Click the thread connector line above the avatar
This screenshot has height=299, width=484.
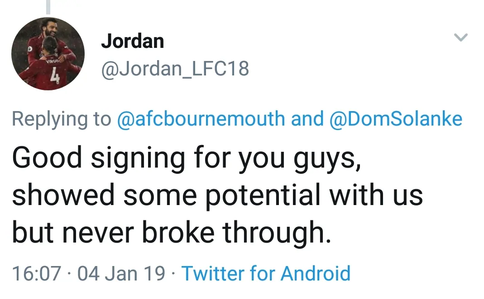click(x=48, y=6)
